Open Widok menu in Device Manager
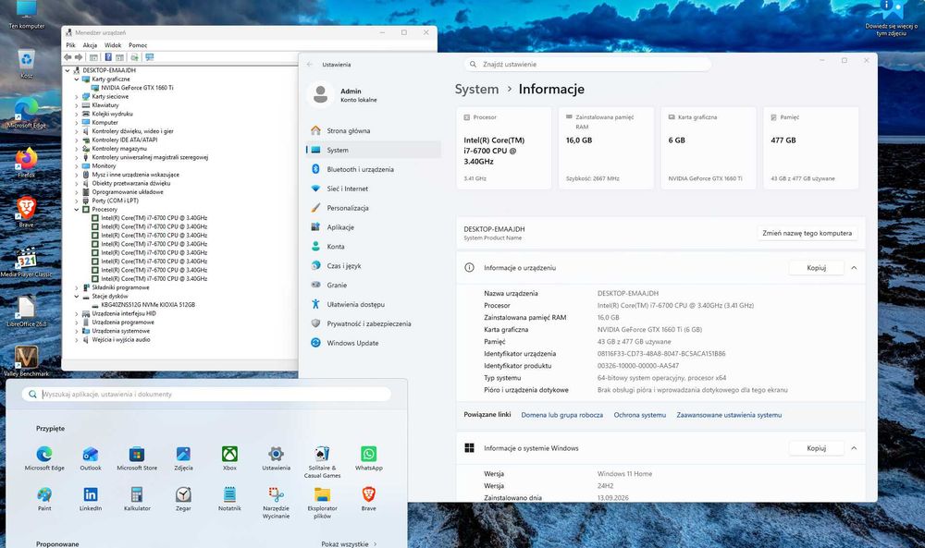This screenshot has width=925, height=548. [113, 44]
